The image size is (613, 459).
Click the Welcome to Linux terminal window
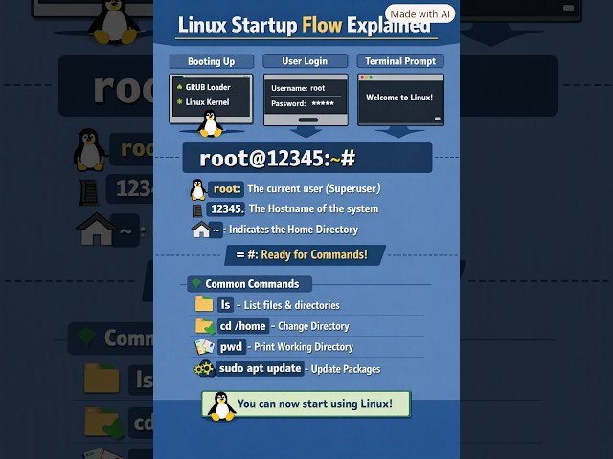tap(400, 99)
